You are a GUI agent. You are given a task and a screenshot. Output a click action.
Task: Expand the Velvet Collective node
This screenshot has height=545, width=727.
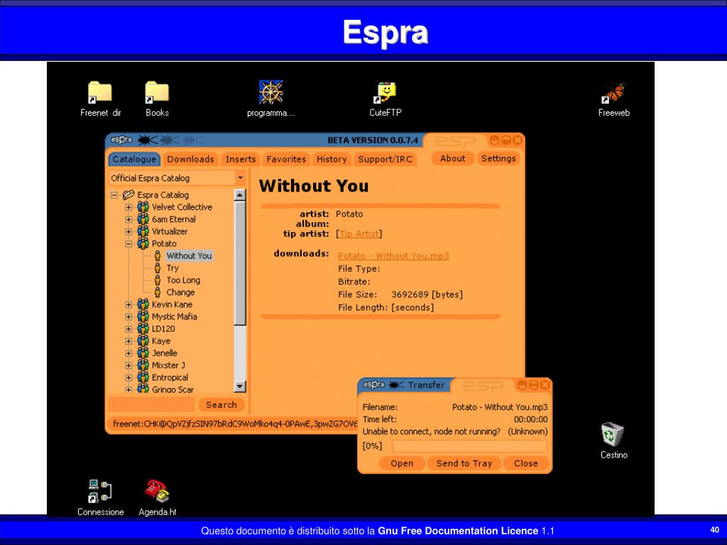[x=129, y=207]
